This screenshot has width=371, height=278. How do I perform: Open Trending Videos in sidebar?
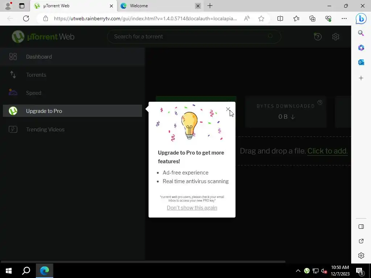[72, 129]
